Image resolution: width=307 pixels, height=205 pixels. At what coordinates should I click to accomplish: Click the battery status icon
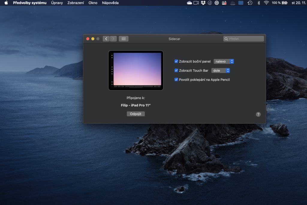tap(285, 3)
